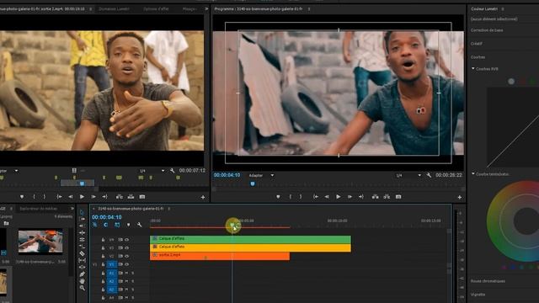This screenshot has width=539, height=303.
Task: Toggle eye visibility of track V1
Action: point(127,264)
